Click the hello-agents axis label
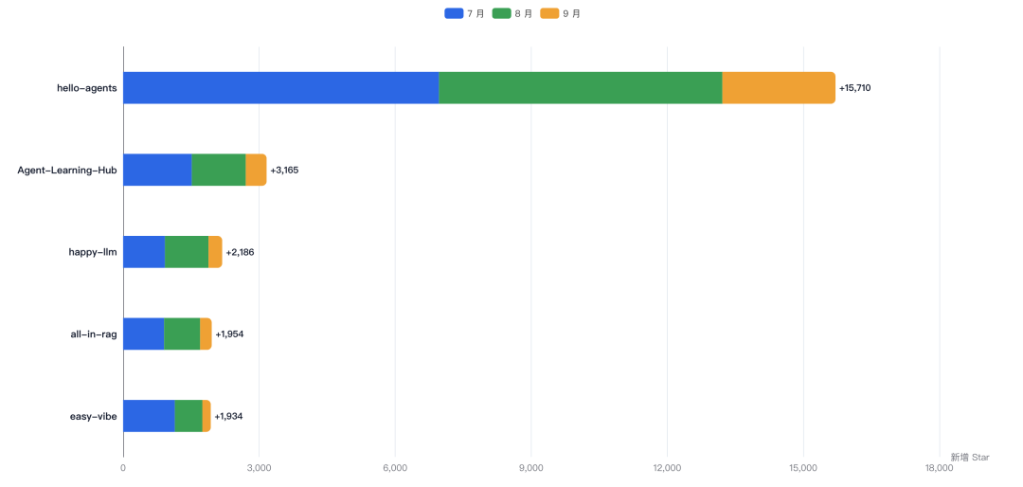Image resolution: width=1023 pixels, height=487 pixels. [x=87, y=88]
